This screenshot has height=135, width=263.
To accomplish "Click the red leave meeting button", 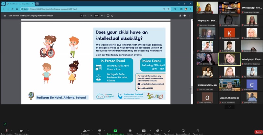I will [x=258, y=131].
